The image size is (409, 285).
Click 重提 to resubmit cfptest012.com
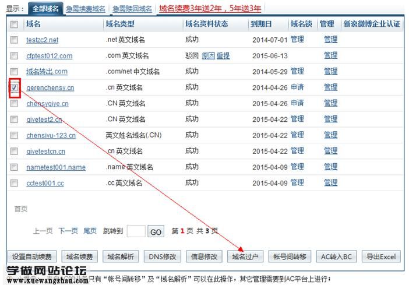click(x=223, y=55)
